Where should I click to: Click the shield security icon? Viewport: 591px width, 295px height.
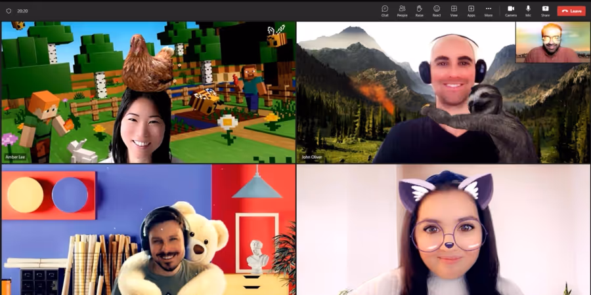pyautogui.click(x=9, y=11)
